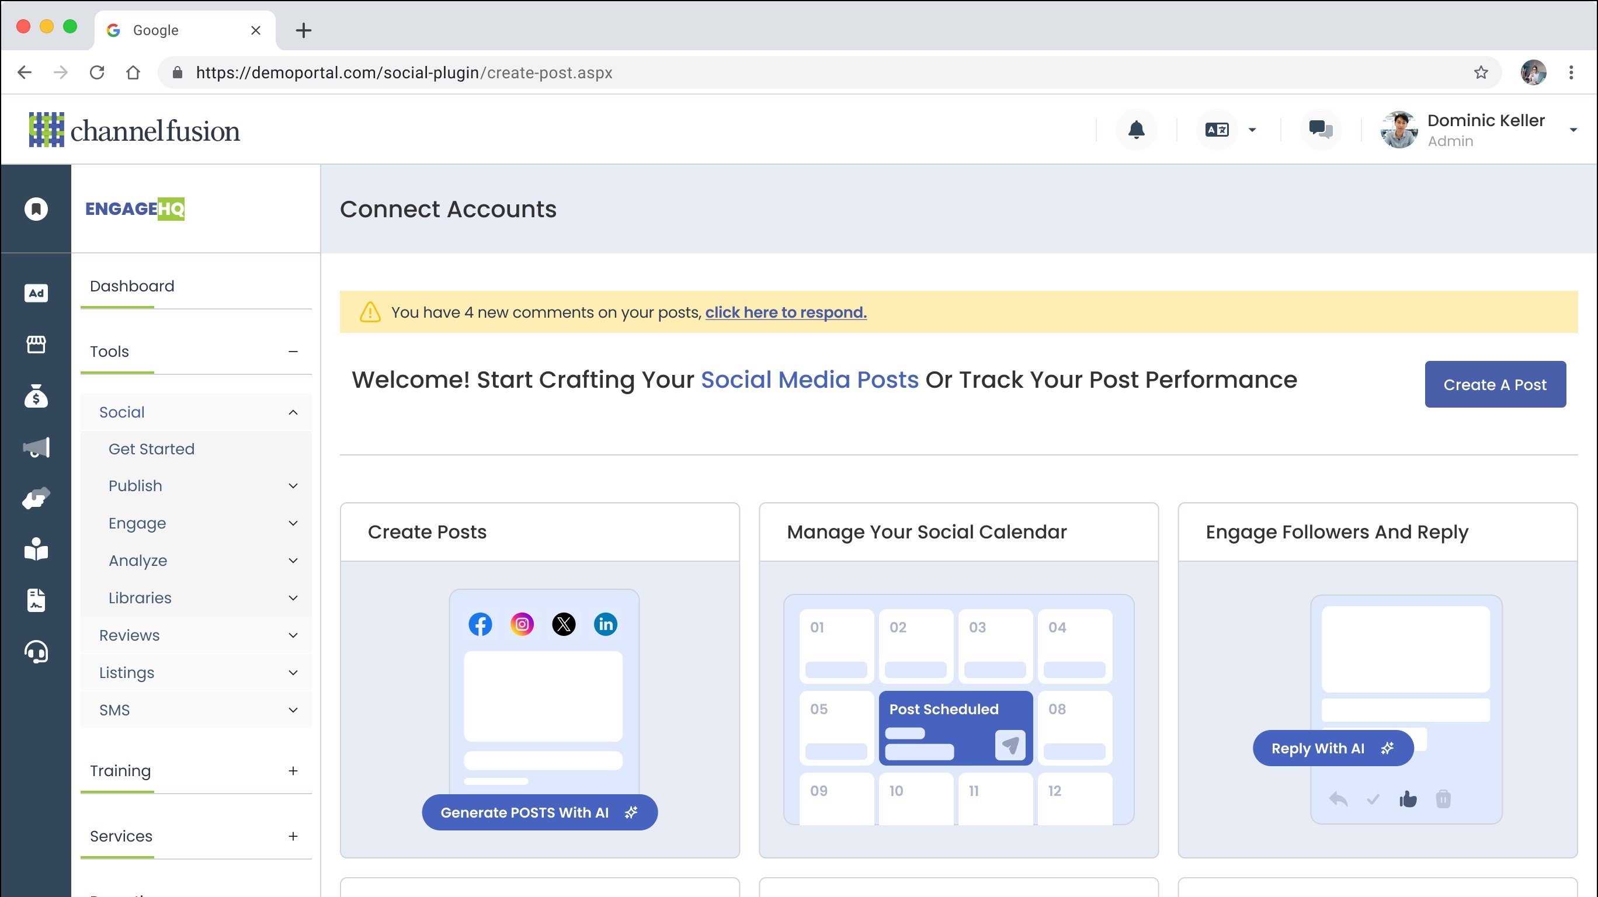Click the handshake sidebar icon
Screen dimensions: 1598x897
tap(36, 498)
